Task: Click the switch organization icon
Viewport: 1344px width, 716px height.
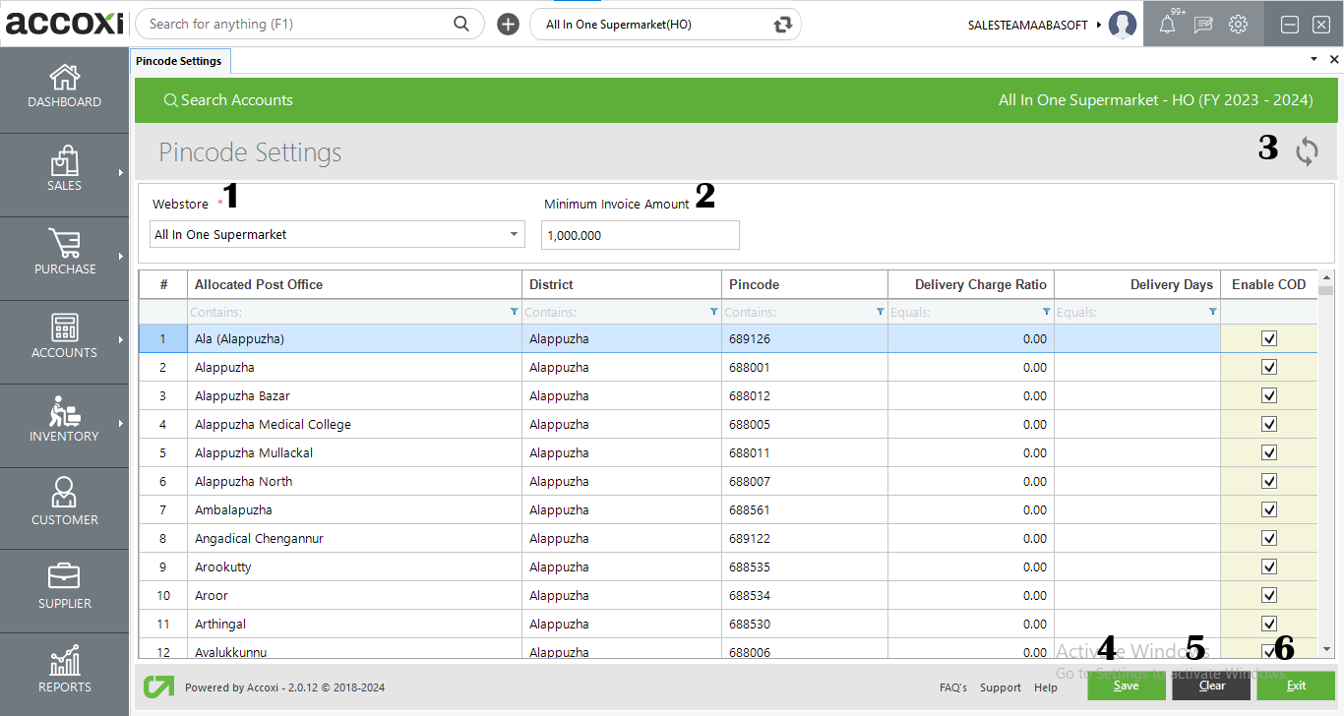Action: pyautogui.click(x=783, y=25)
